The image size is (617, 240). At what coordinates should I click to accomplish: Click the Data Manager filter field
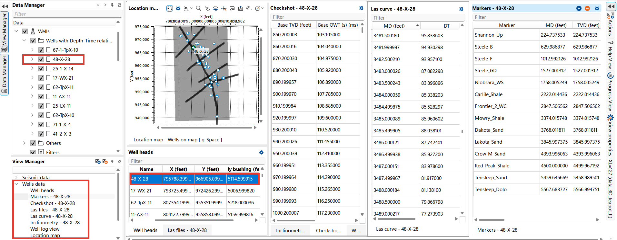click(x=67, y=14)
